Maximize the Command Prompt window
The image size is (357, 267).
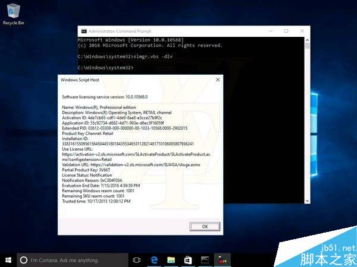click(286, 31)
